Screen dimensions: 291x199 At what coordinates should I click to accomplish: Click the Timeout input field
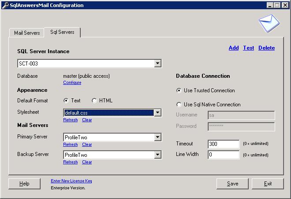[x=223, y=144]
